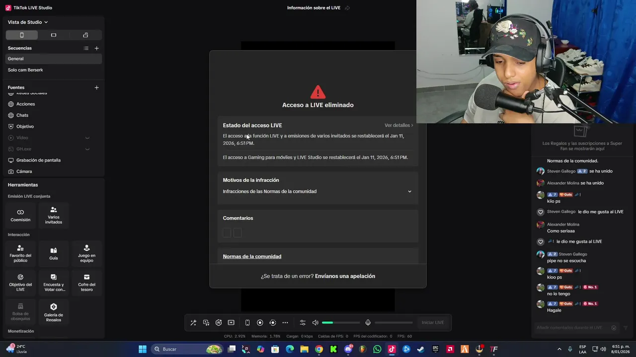Select portrait phone layout view
The image size is (636, 357).
tap(21, 35)
